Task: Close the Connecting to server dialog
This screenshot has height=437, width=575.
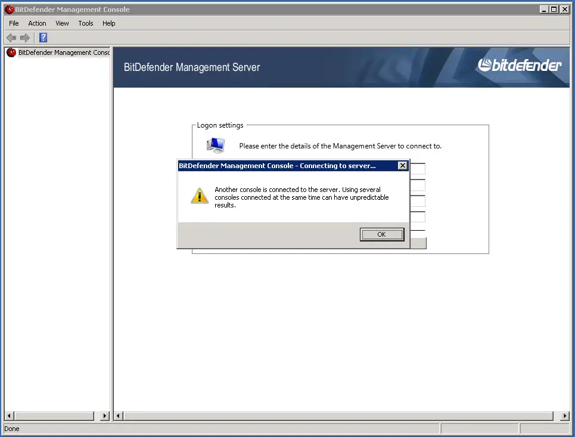Action: (403, 166)
